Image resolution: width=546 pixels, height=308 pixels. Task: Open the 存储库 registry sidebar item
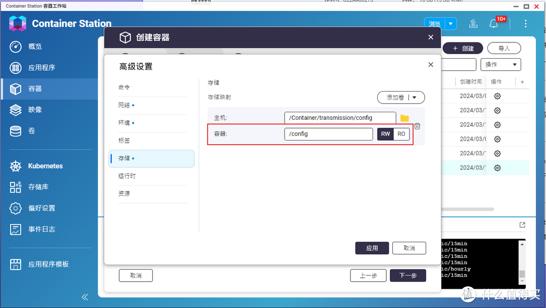pos(49,187)
